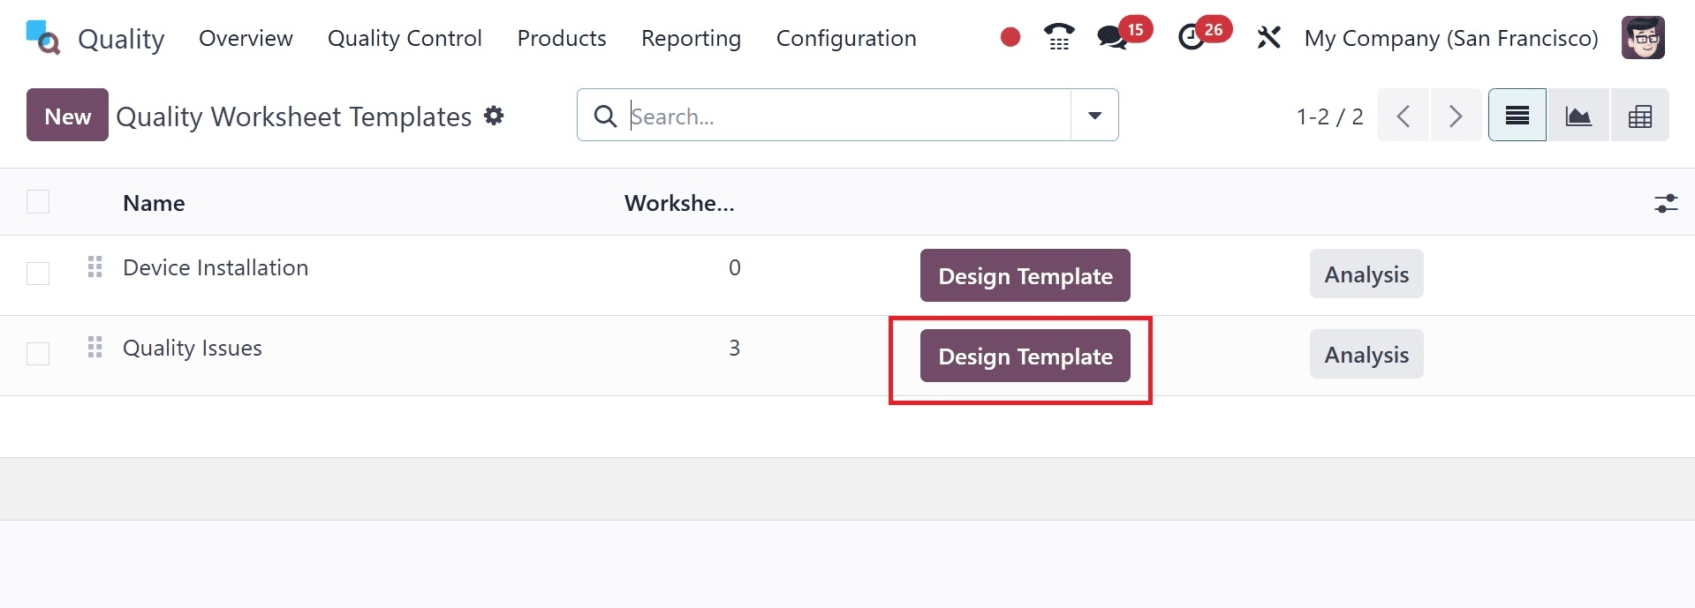Expand the search filter options dropdown
This screenshot has width=1695, height=608.
1094,116
